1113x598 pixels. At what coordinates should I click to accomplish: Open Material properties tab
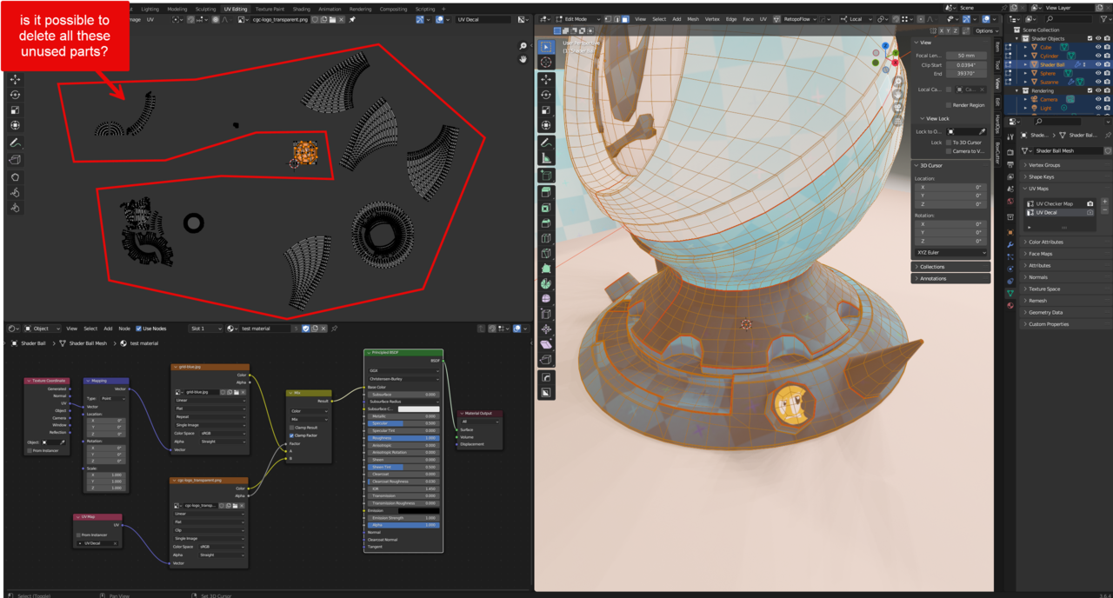1010,306
